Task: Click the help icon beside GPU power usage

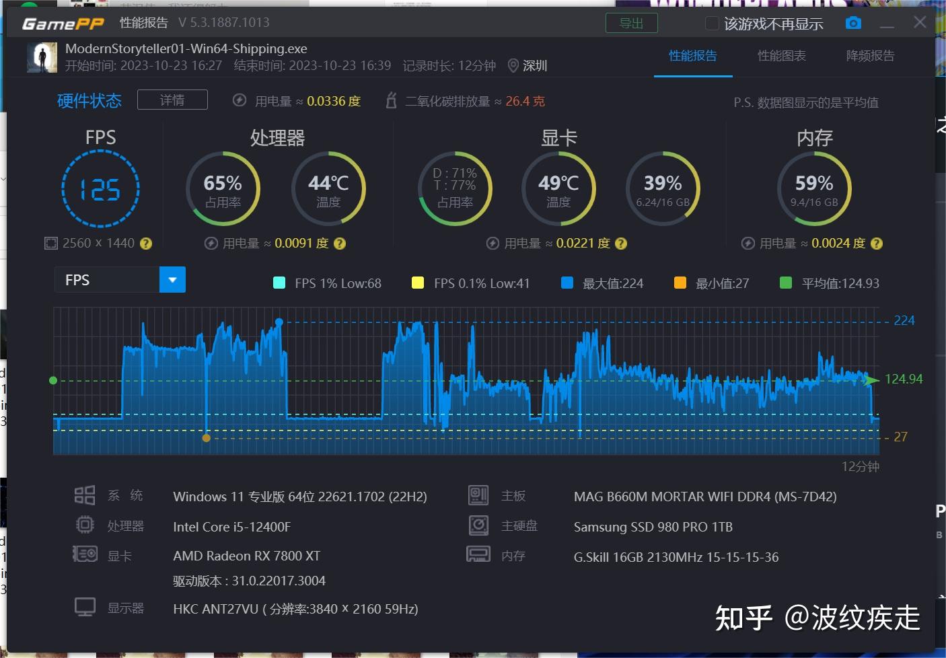Action: pos(622,244)
